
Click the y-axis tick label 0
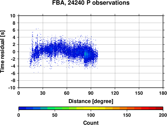pyautogui.click(x=14, y=52)
